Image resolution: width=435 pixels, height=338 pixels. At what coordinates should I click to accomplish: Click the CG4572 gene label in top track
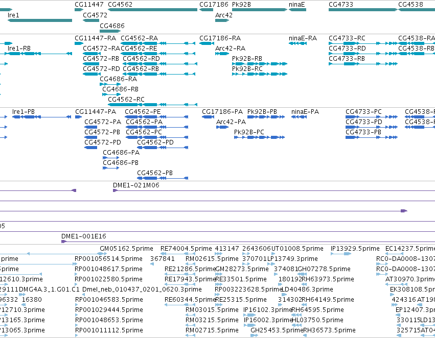pyautogui.click(x=95, y=15)
